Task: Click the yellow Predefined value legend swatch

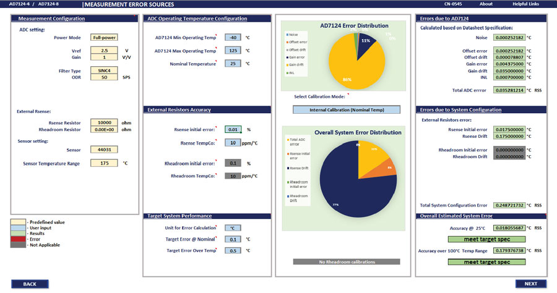Action: click(x=18, y=222)
